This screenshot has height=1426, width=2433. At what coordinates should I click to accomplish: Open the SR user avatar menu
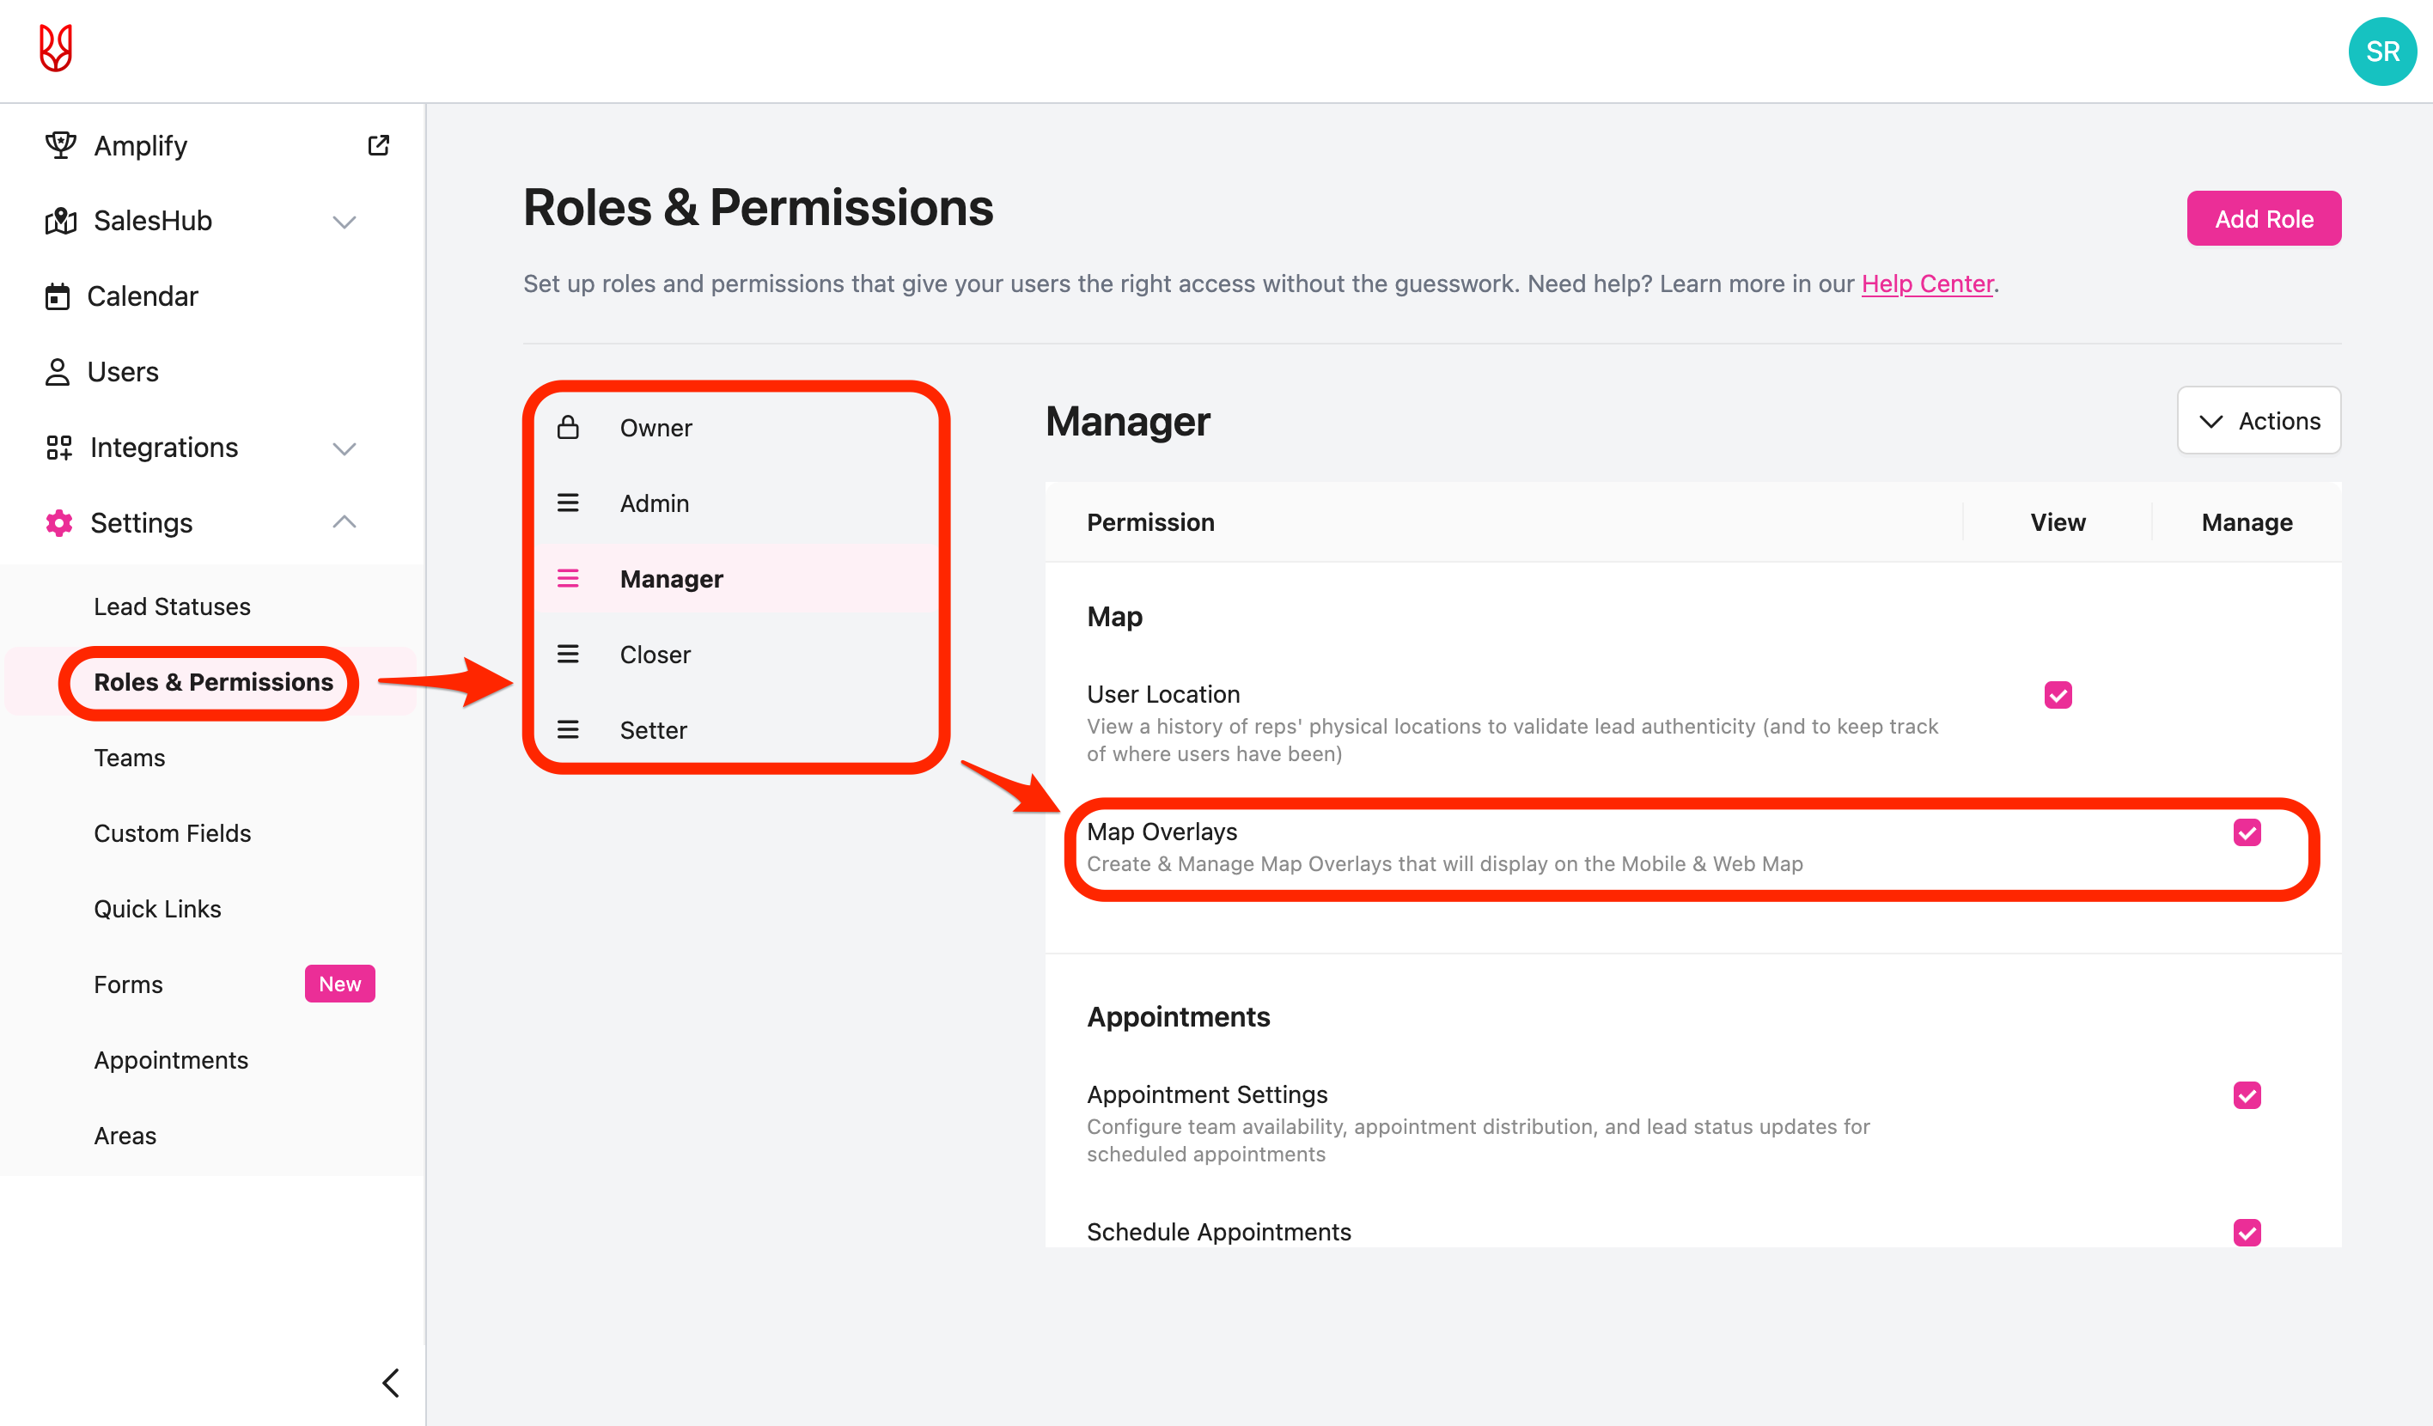coord(2381,52)
